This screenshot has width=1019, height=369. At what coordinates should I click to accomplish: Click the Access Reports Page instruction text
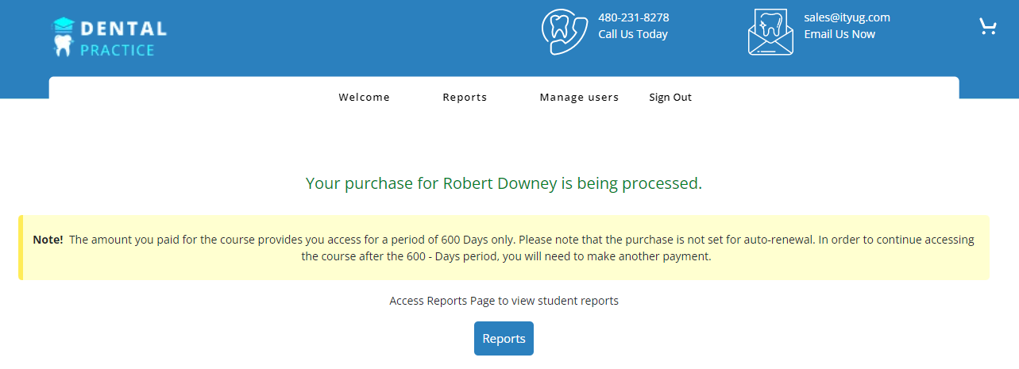click(504, 301)
